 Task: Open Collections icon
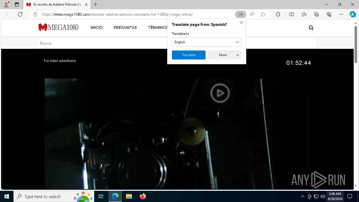tap(316, 14)
